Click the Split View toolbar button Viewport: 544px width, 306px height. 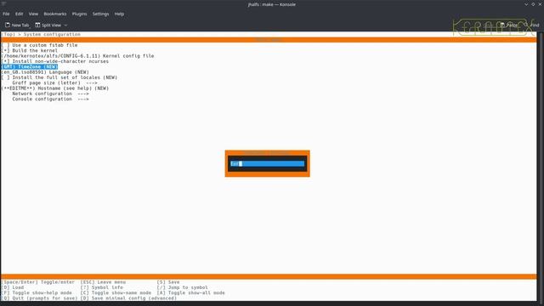pyautogui.click(x=48, y=25)
